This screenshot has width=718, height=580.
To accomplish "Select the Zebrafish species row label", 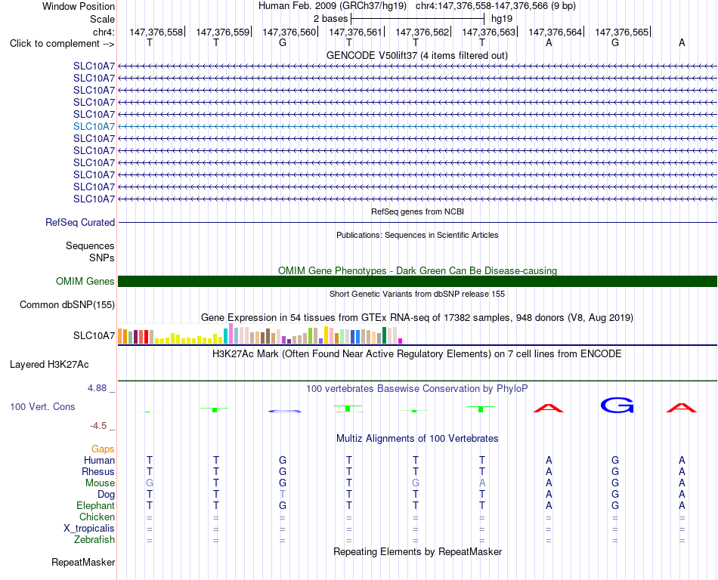I will point(94,540).
